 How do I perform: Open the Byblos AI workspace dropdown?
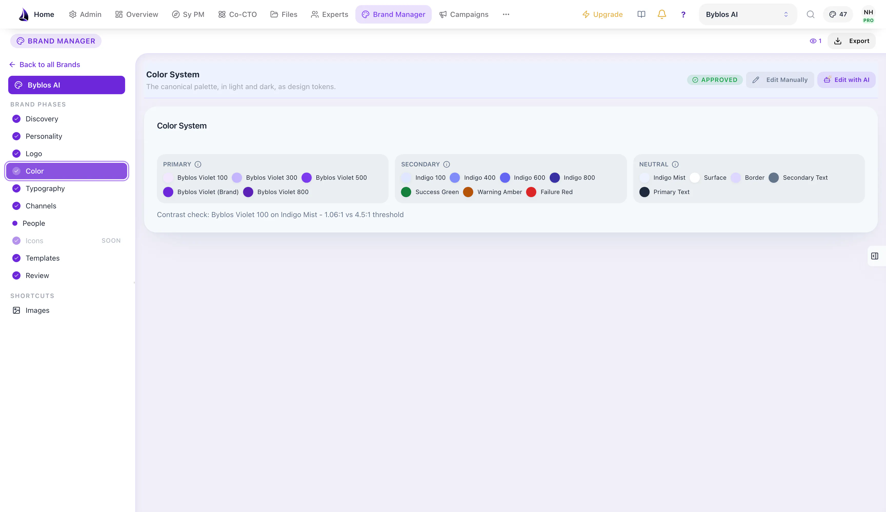pos(748,14)
